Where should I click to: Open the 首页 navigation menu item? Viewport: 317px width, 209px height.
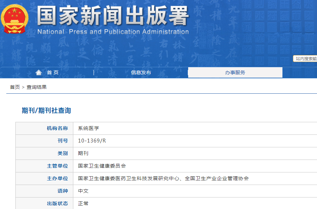click(53, 72)
